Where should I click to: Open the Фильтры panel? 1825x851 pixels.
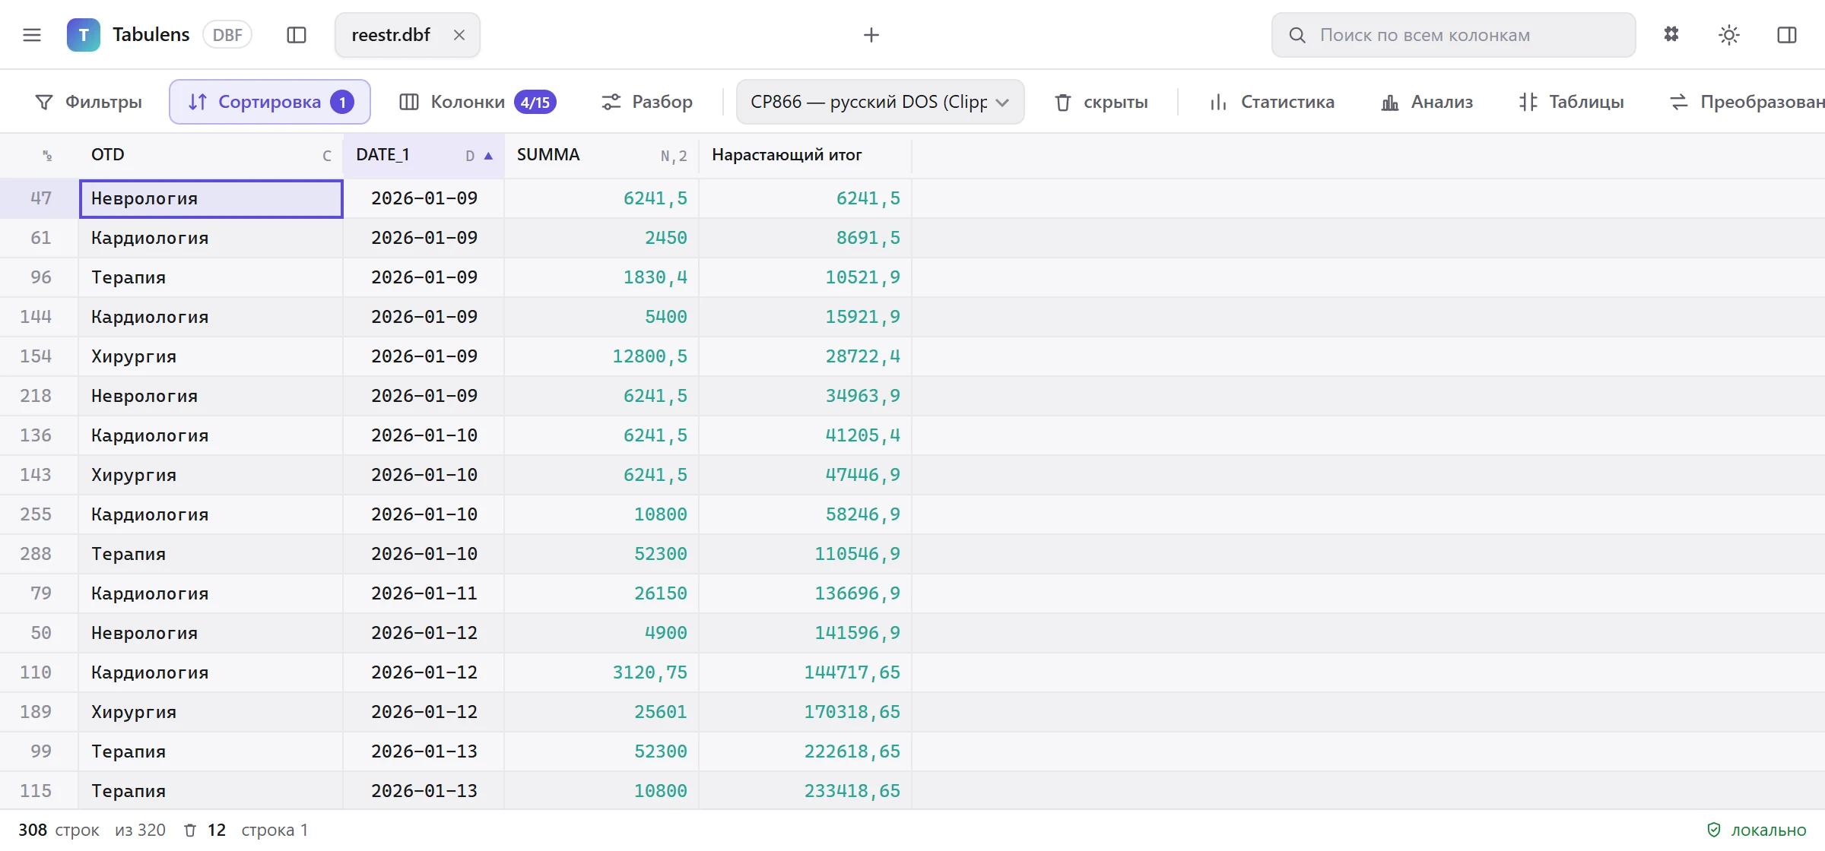pyautogui.click(x=89, y=102)
